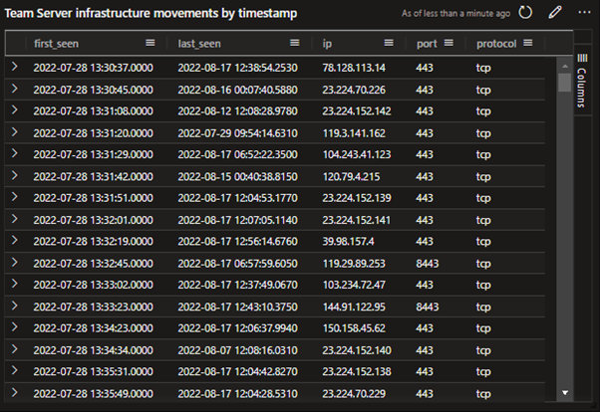Select IP cell 103.234.72.47
Image resolution: width=600 pixels, height=412 pixels.
[x=354, y=285]
